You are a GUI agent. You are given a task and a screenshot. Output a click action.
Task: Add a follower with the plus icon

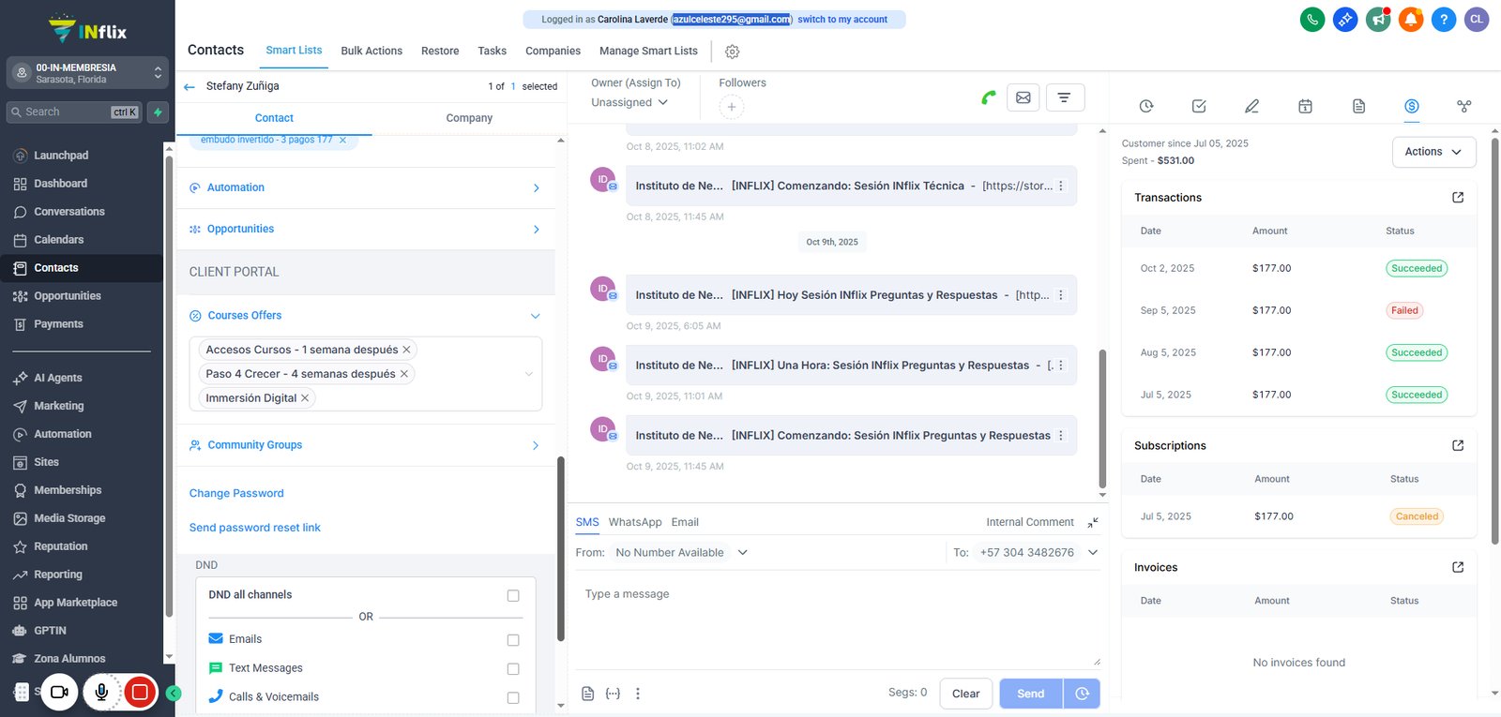coord(731,107)
